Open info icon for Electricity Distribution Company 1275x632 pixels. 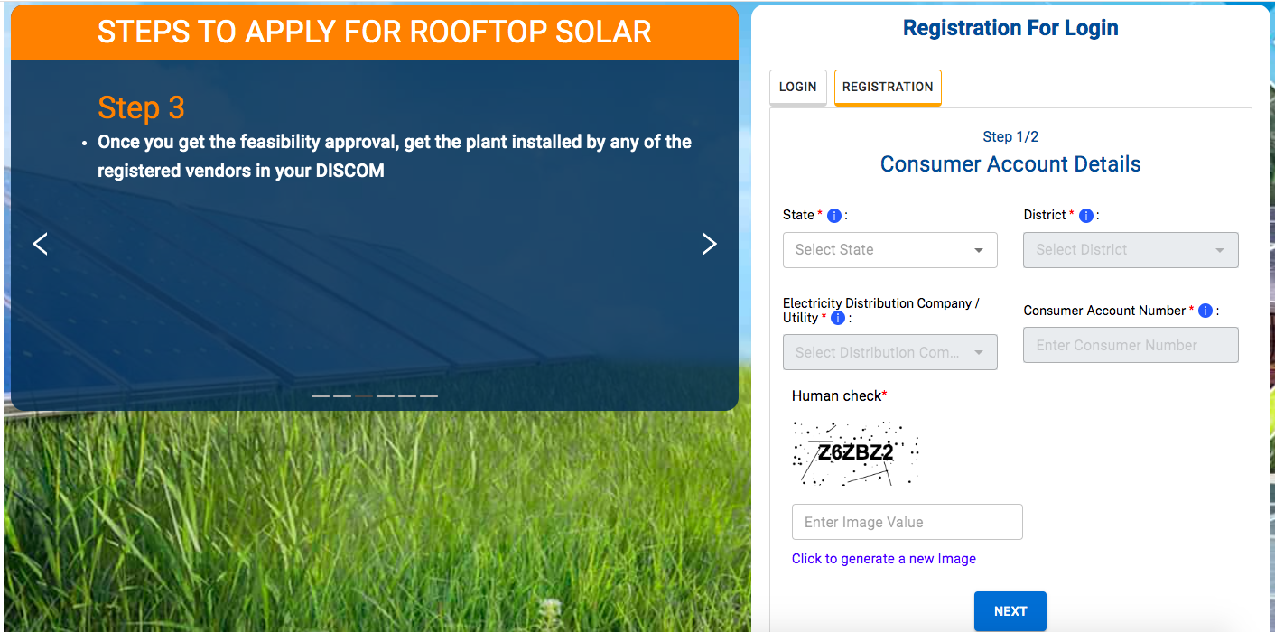pos(838,319)
